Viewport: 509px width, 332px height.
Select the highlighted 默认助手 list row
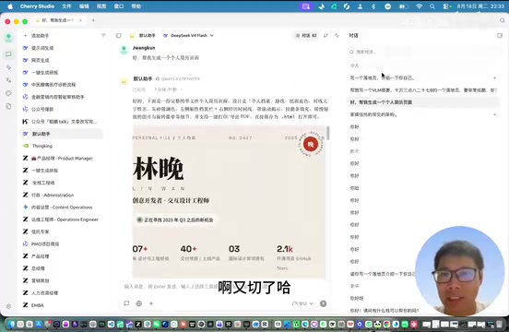click(62, 134)
